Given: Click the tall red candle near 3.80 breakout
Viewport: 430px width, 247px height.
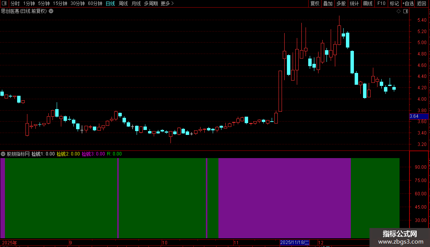Looking at the screenshot, I should [280, 91].
